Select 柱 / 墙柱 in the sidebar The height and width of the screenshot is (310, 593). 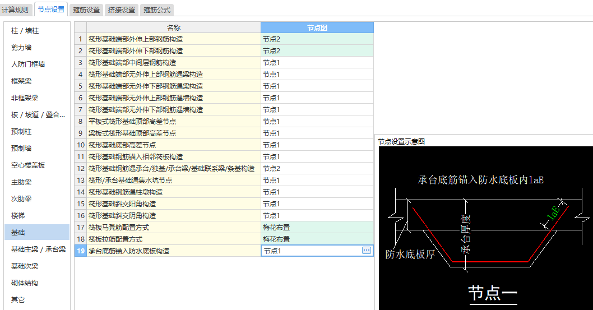tap(36, 31)
